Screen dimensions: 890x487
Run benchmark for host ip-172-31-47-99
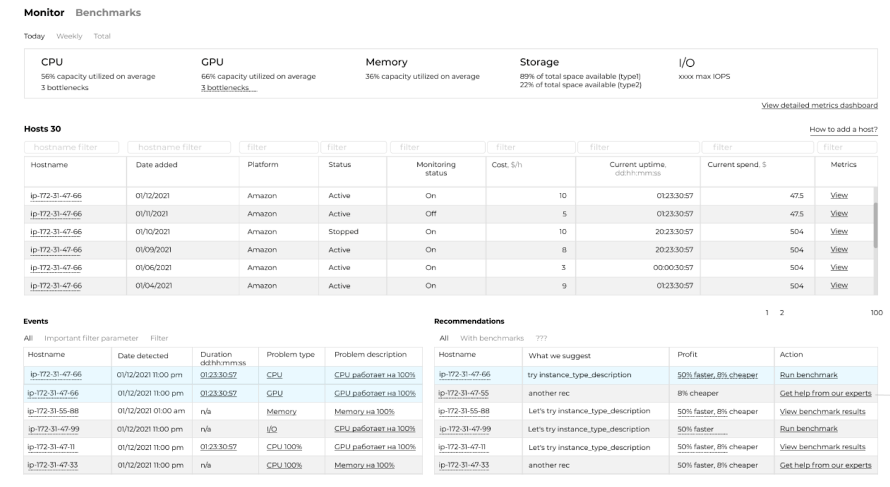(x=808, y=429)
